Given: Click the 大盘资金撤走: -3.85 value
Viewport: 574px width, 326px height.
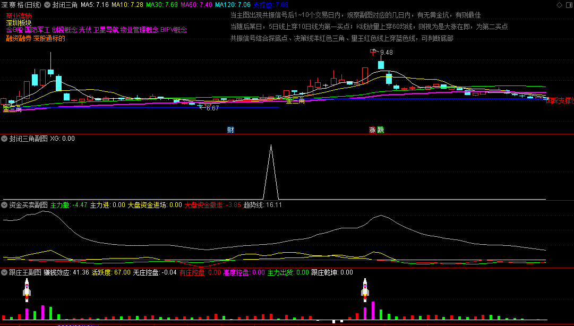Looking at the screenshot, I should tap(212, 205).
